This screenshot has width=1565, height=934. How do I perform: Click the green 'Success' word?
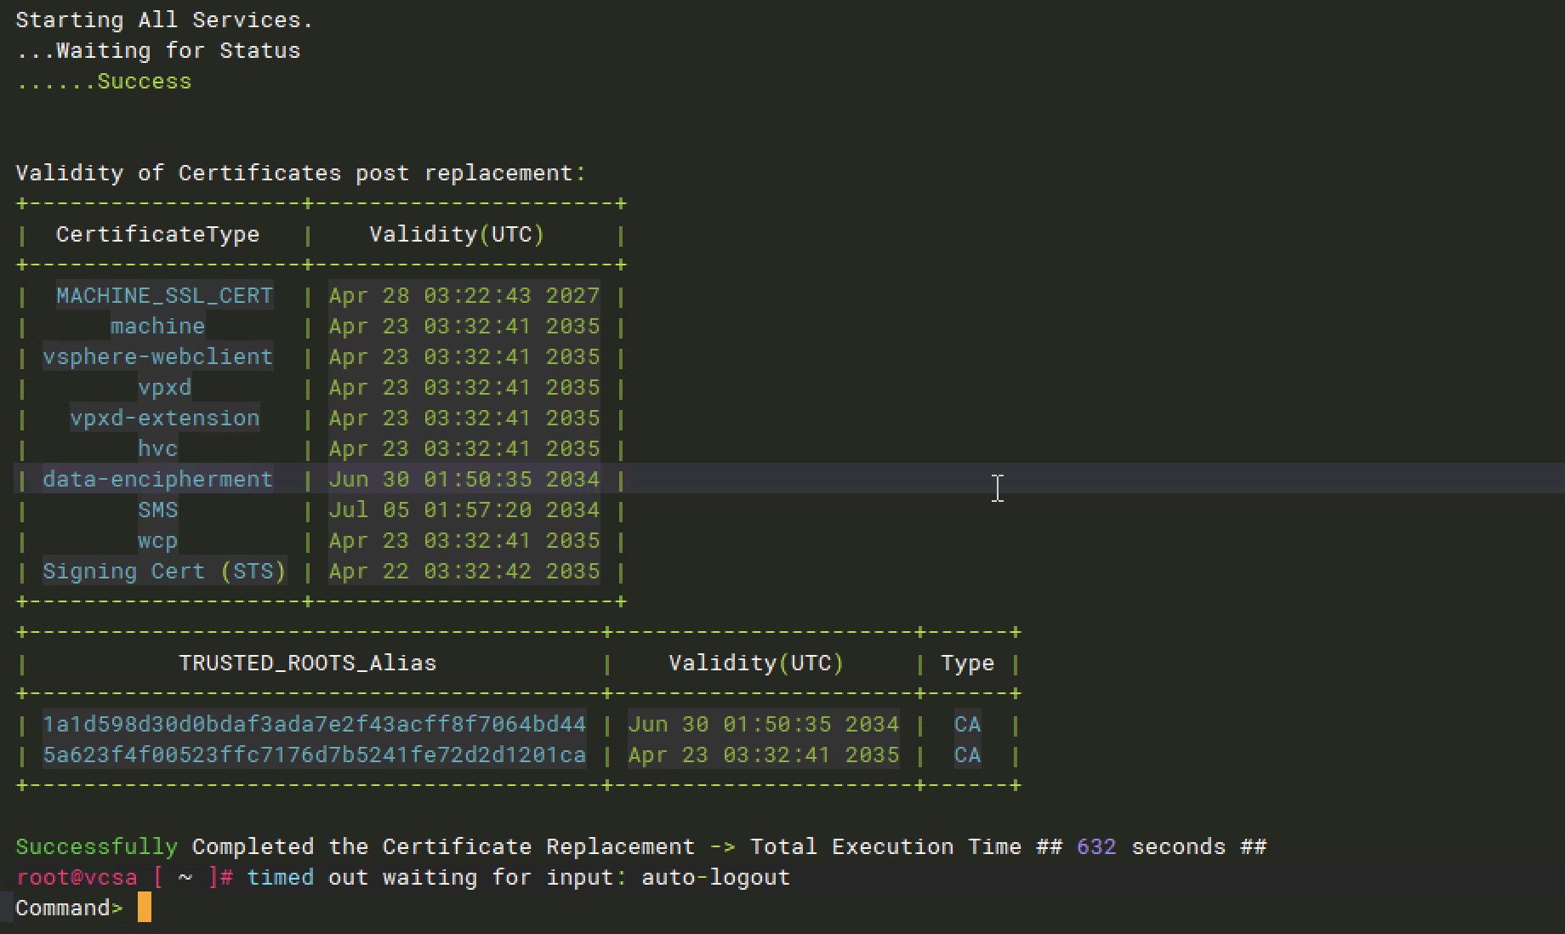[x=145, y=81]
